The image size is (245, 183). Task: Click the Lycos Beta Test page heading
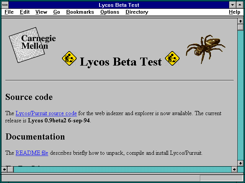(x=121, y=62)
